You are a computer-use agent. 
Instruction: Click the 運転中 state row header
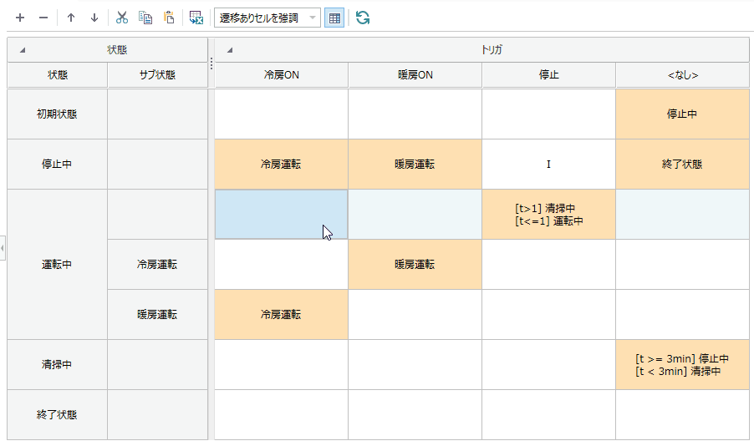[57, 264]
